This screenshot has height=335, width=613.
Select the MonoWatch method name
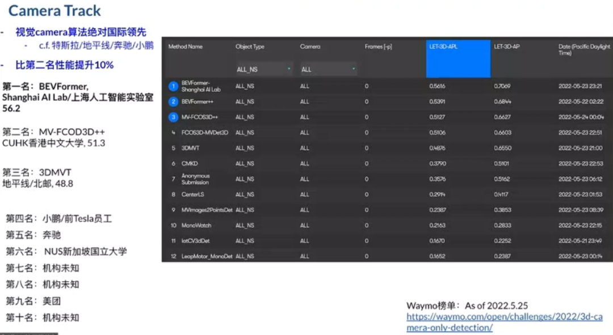click(196, 226)
